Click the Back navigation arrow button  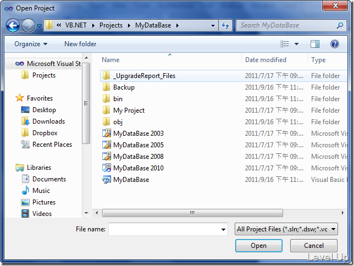point(13,25)
